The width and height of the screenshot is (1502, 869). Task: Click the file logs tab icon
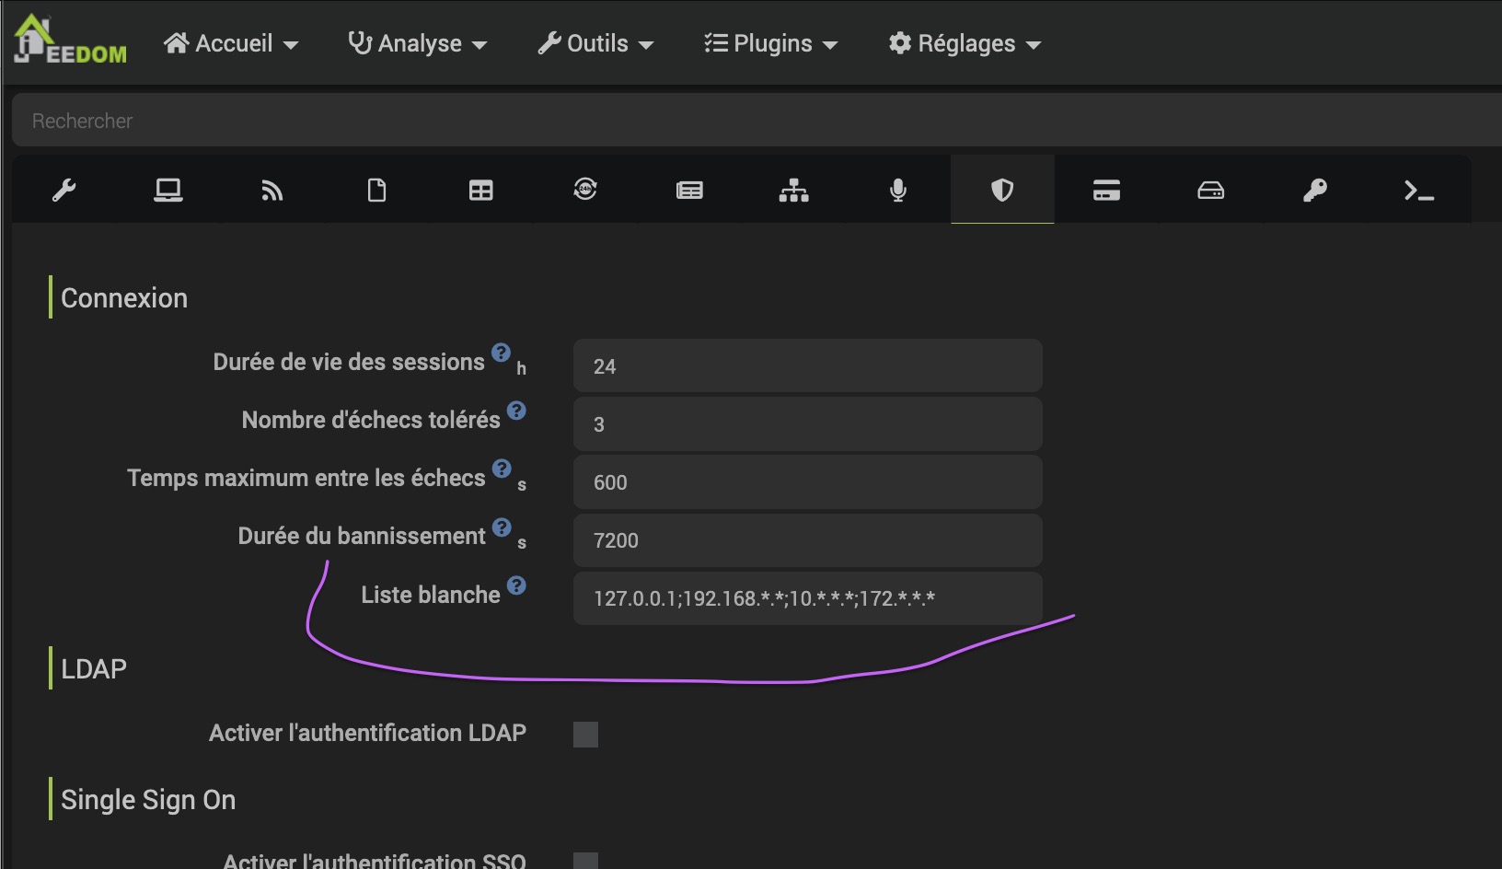click(x=376, y=191)
